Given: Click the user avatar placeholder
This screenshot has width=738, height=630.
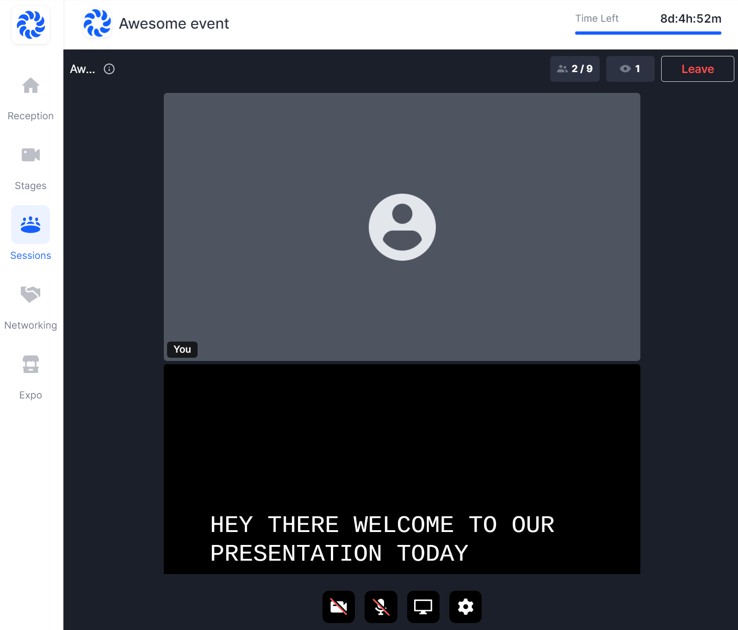Looking at the screenshot, I should (402, 227).
